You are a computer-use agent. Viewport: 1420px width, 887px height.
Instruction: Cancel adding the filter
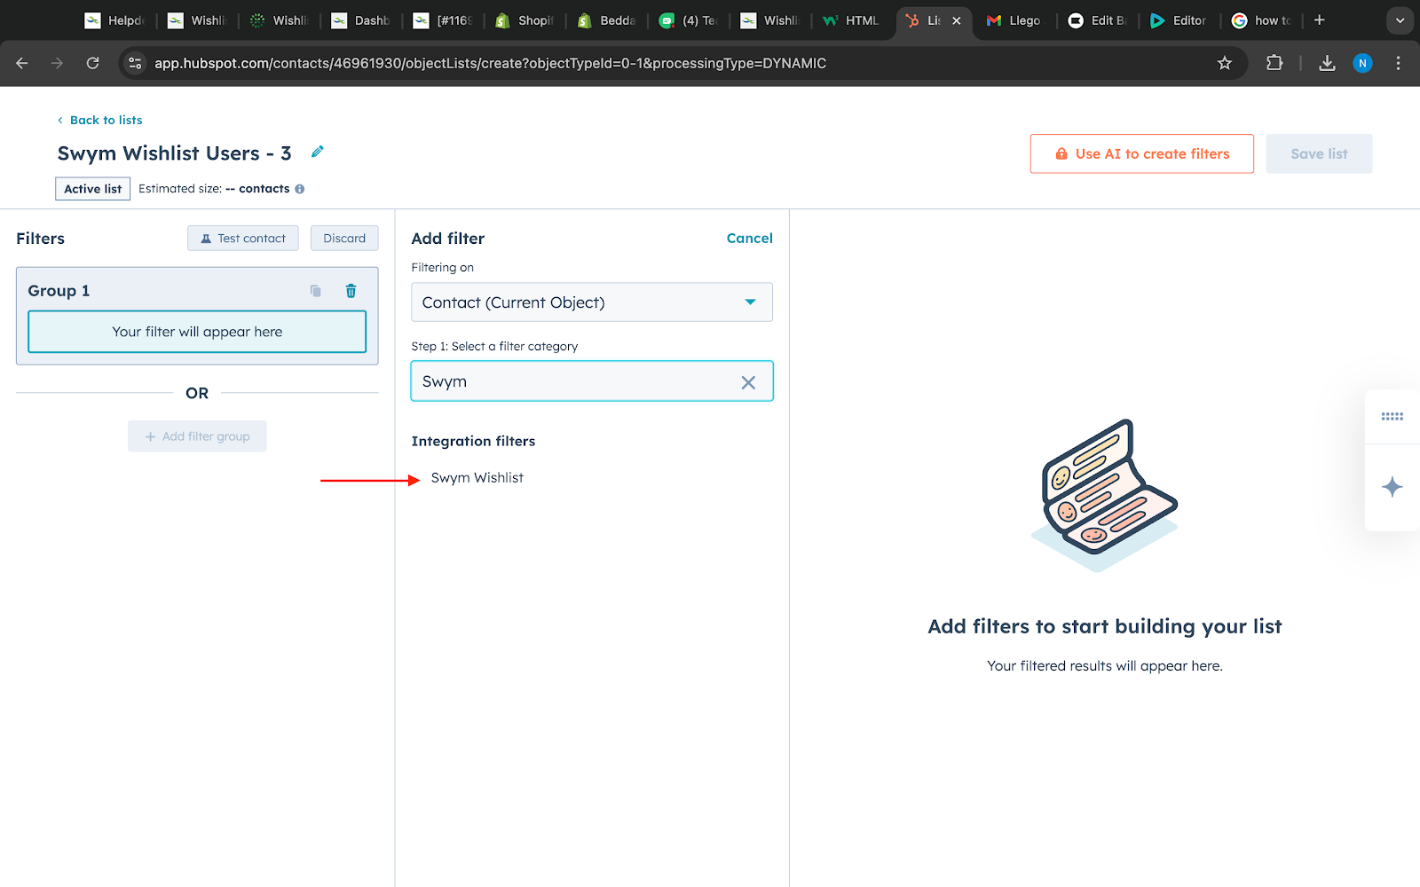pos(749,238)
